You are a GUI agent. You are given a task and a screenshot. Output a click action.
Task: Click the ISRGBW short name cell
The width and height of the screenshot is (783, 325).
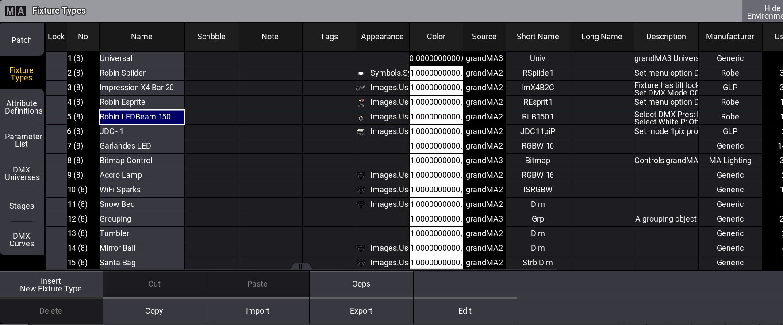point(537,190)
